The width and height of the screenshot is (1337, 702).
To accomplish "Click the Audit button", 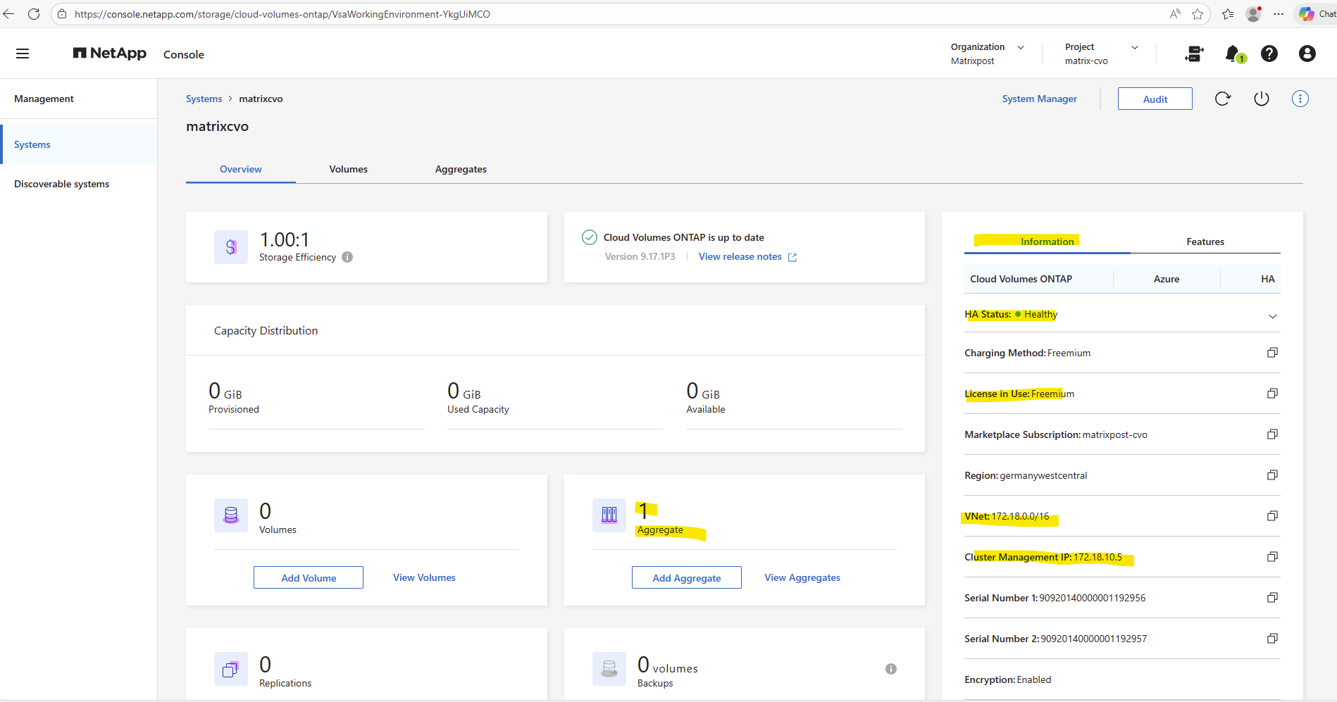I will tap(1155, 99).
